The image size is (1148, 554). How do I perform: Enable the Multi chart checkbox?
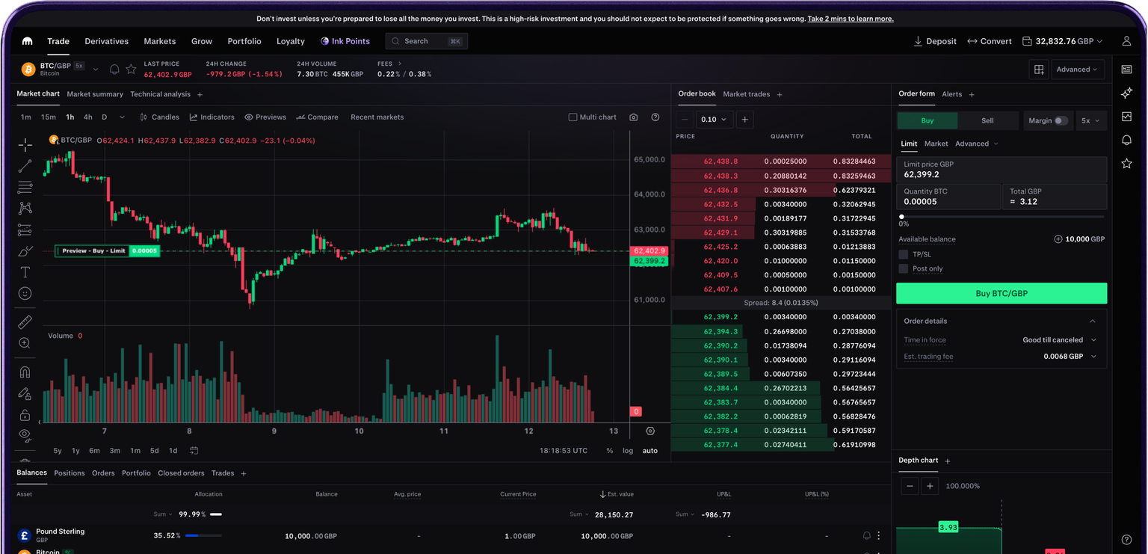tap(573, 117)
